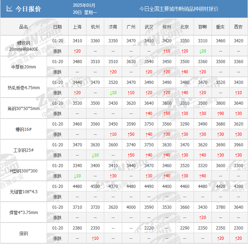Click 无缝管 Hangzhou price 4550

95,187
